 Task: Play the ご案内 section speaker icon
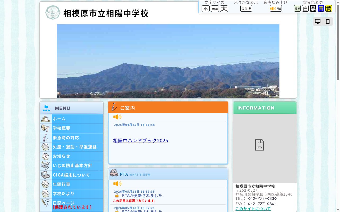coord(117,117)
